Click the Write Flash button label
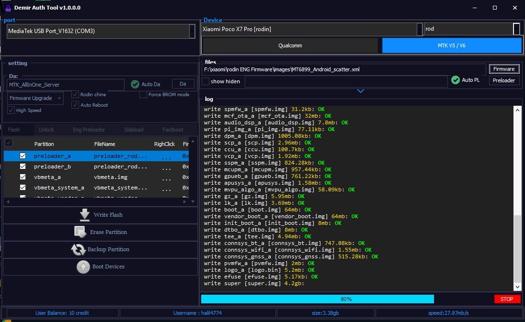 108,215
